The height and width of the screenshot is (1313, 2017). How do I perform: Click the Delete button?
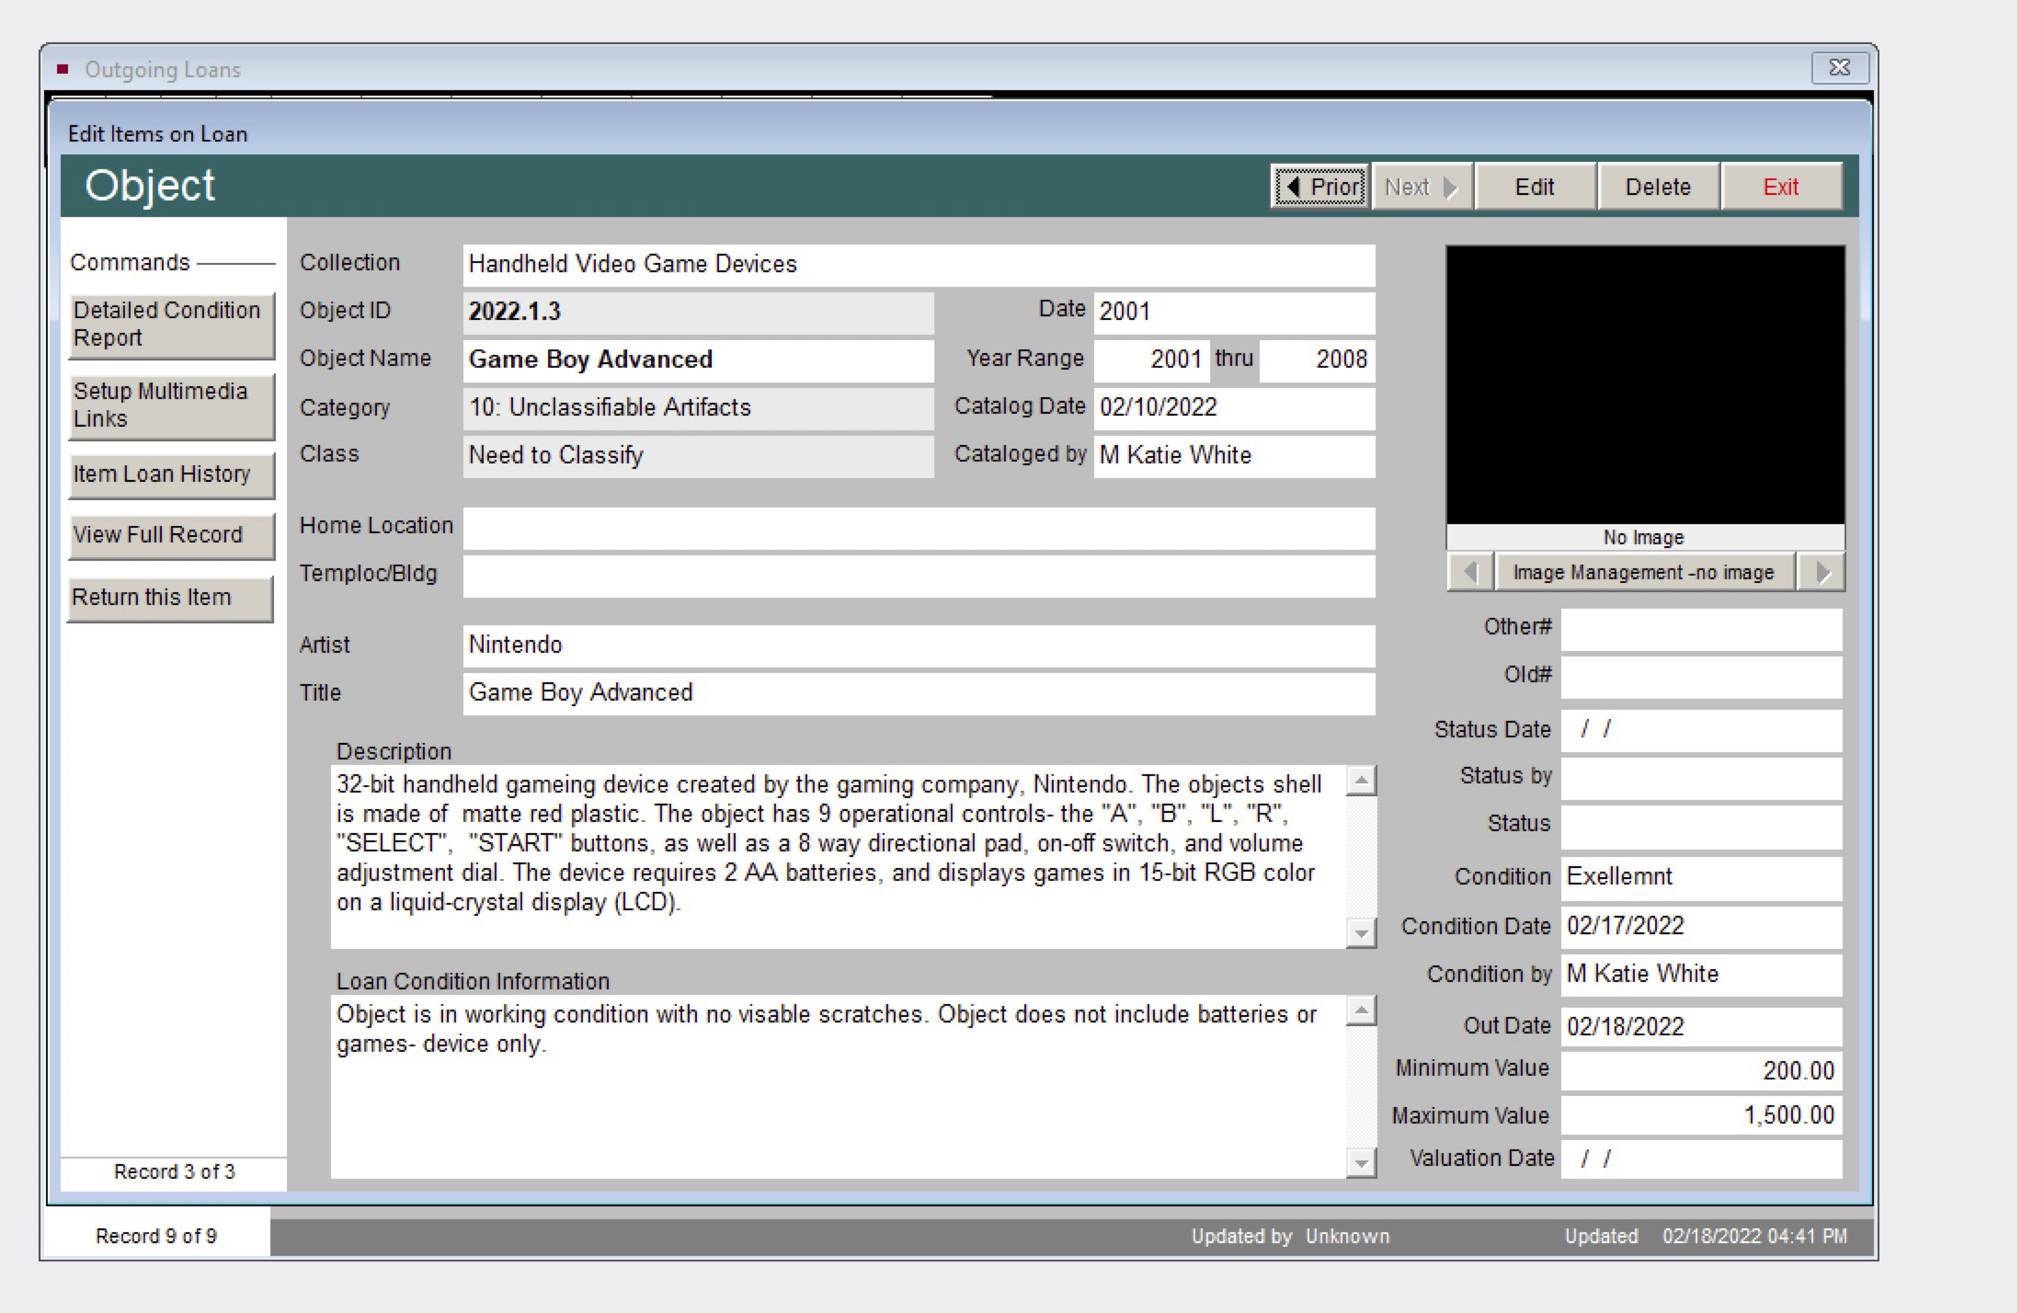pyautogui.click(x=1657, y=187)
